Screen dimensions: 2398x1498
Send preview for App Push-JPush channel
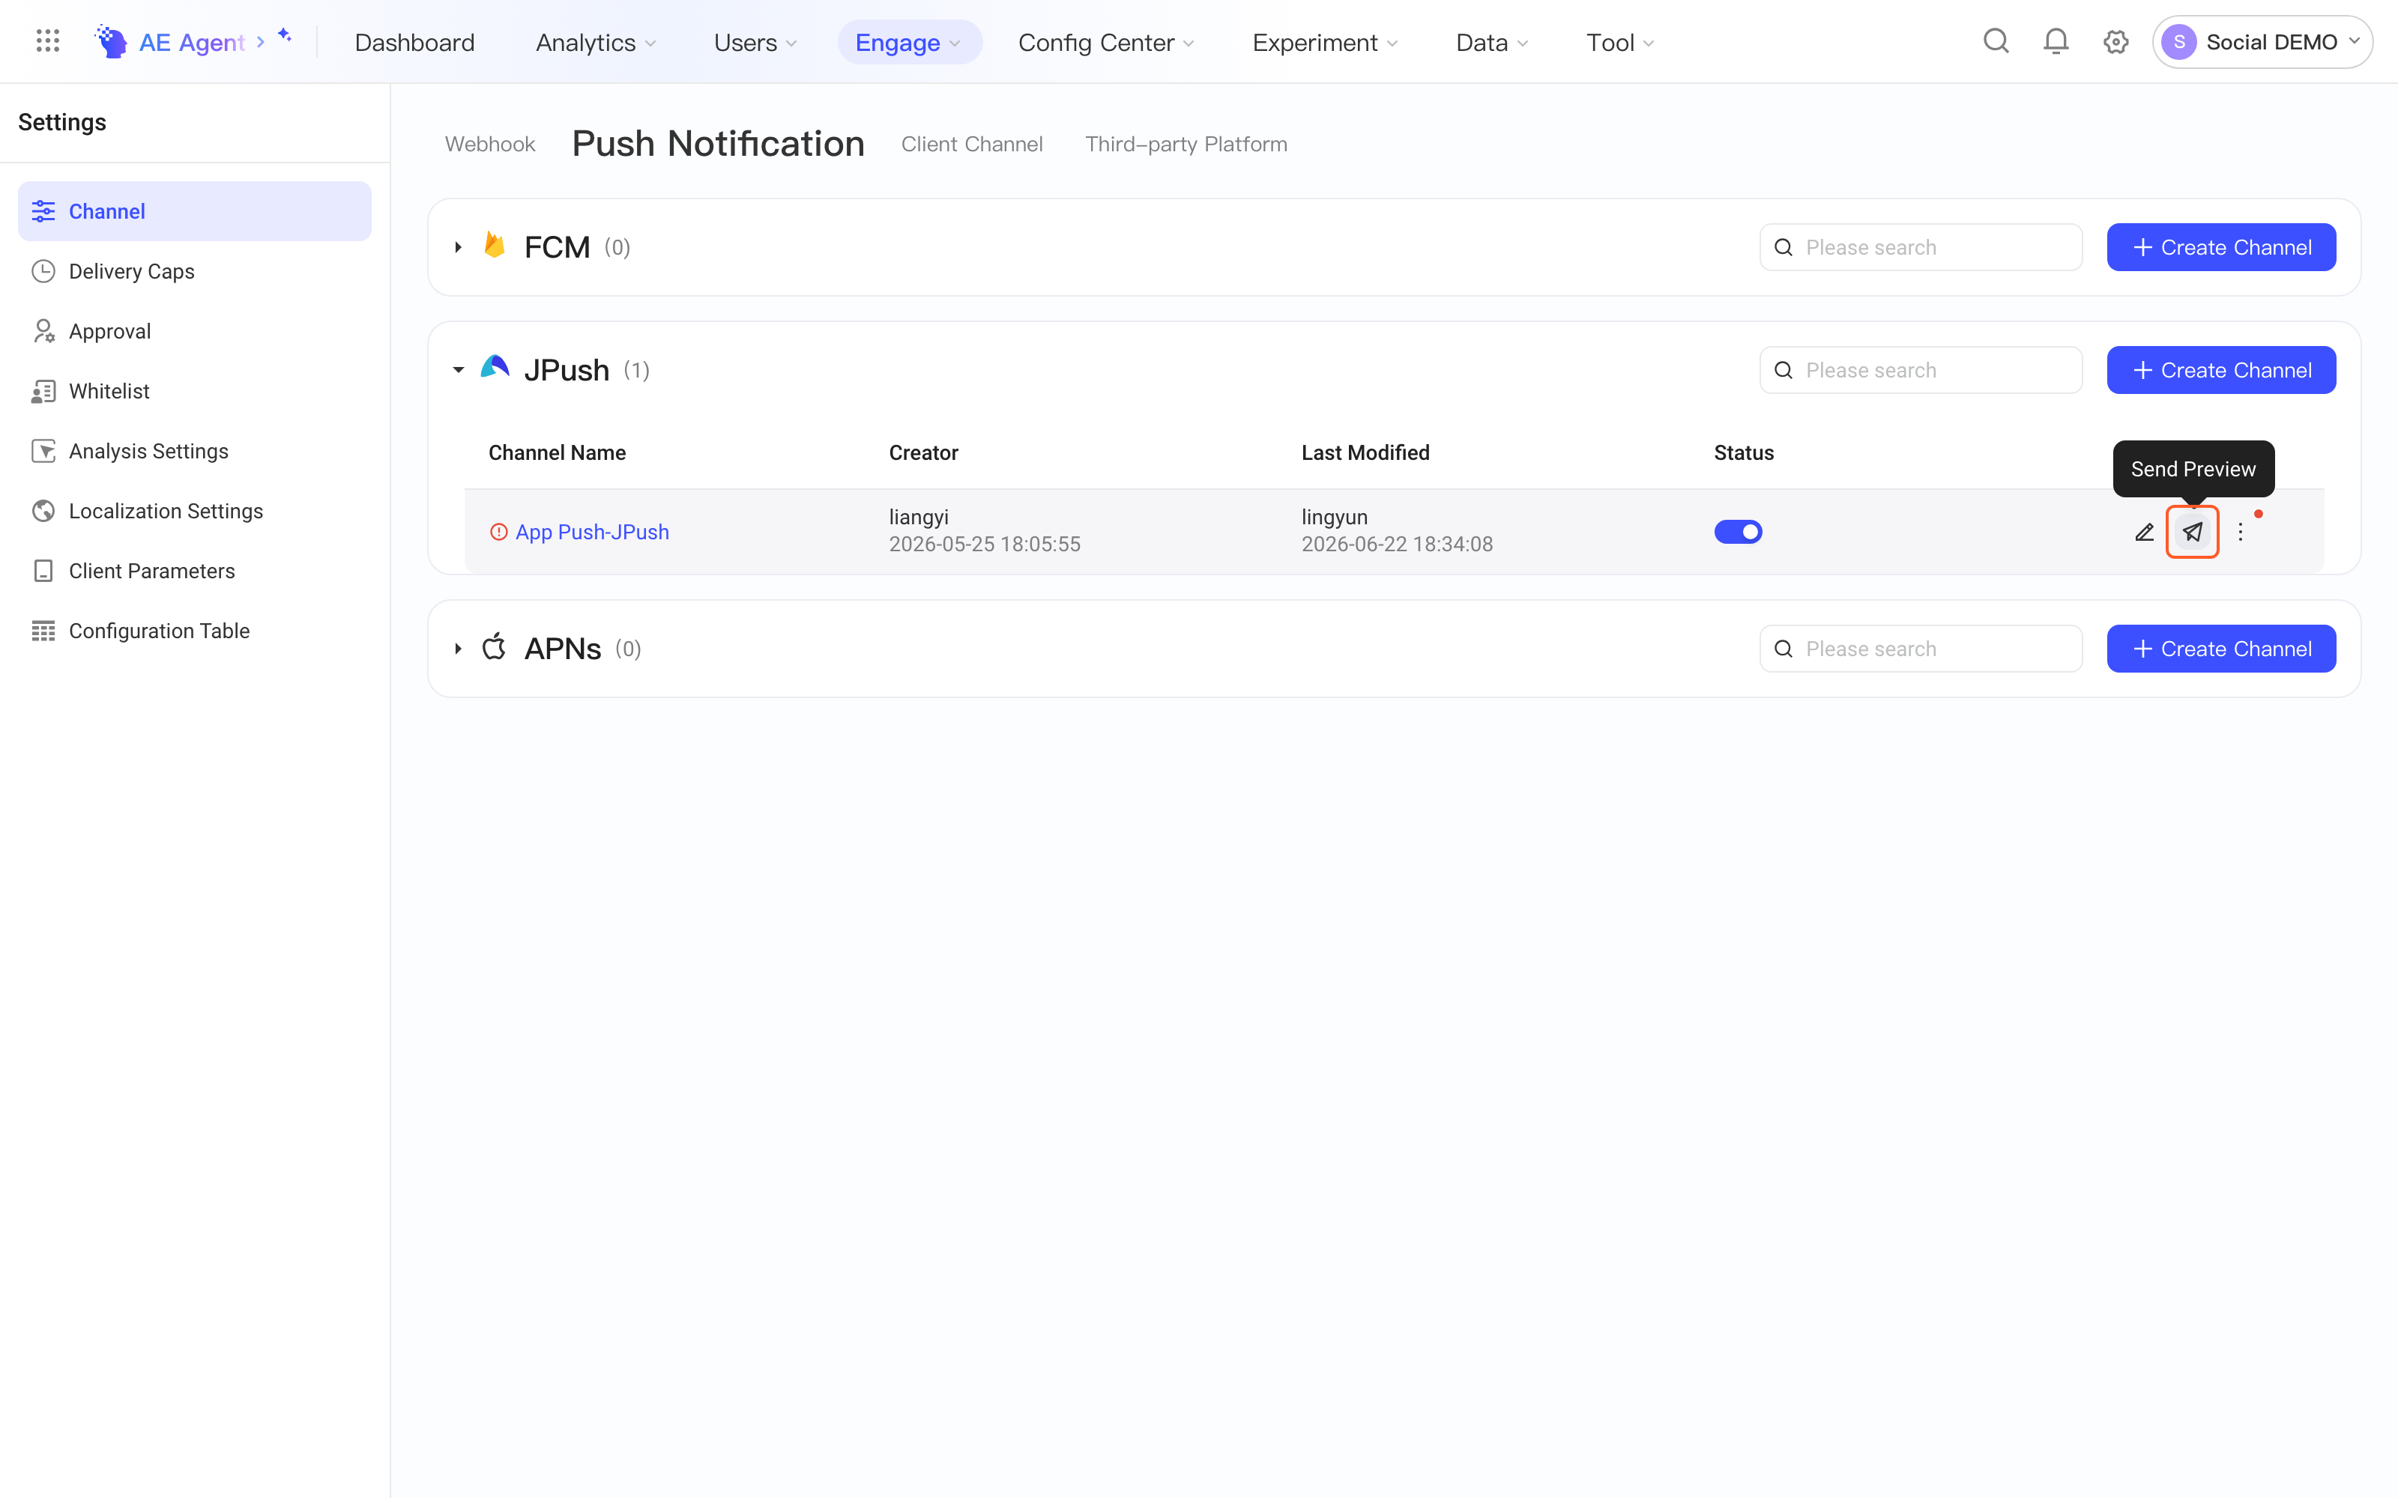click(x=2192, y=532)
